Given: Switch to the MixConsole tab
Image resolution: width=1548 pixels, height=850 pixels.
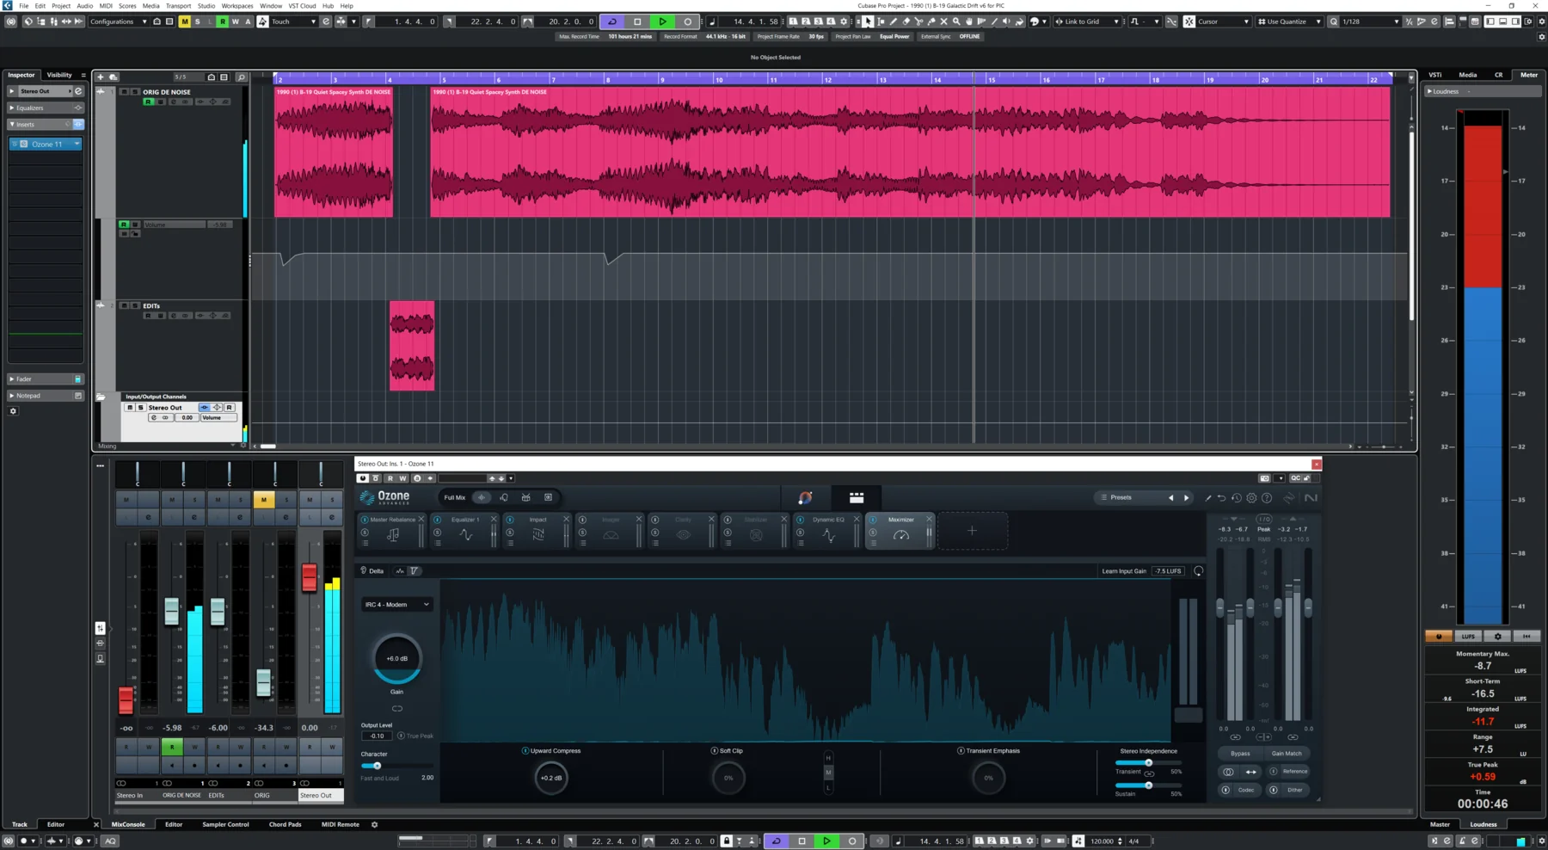Looking at the screenshot, I should pos(129,824).
